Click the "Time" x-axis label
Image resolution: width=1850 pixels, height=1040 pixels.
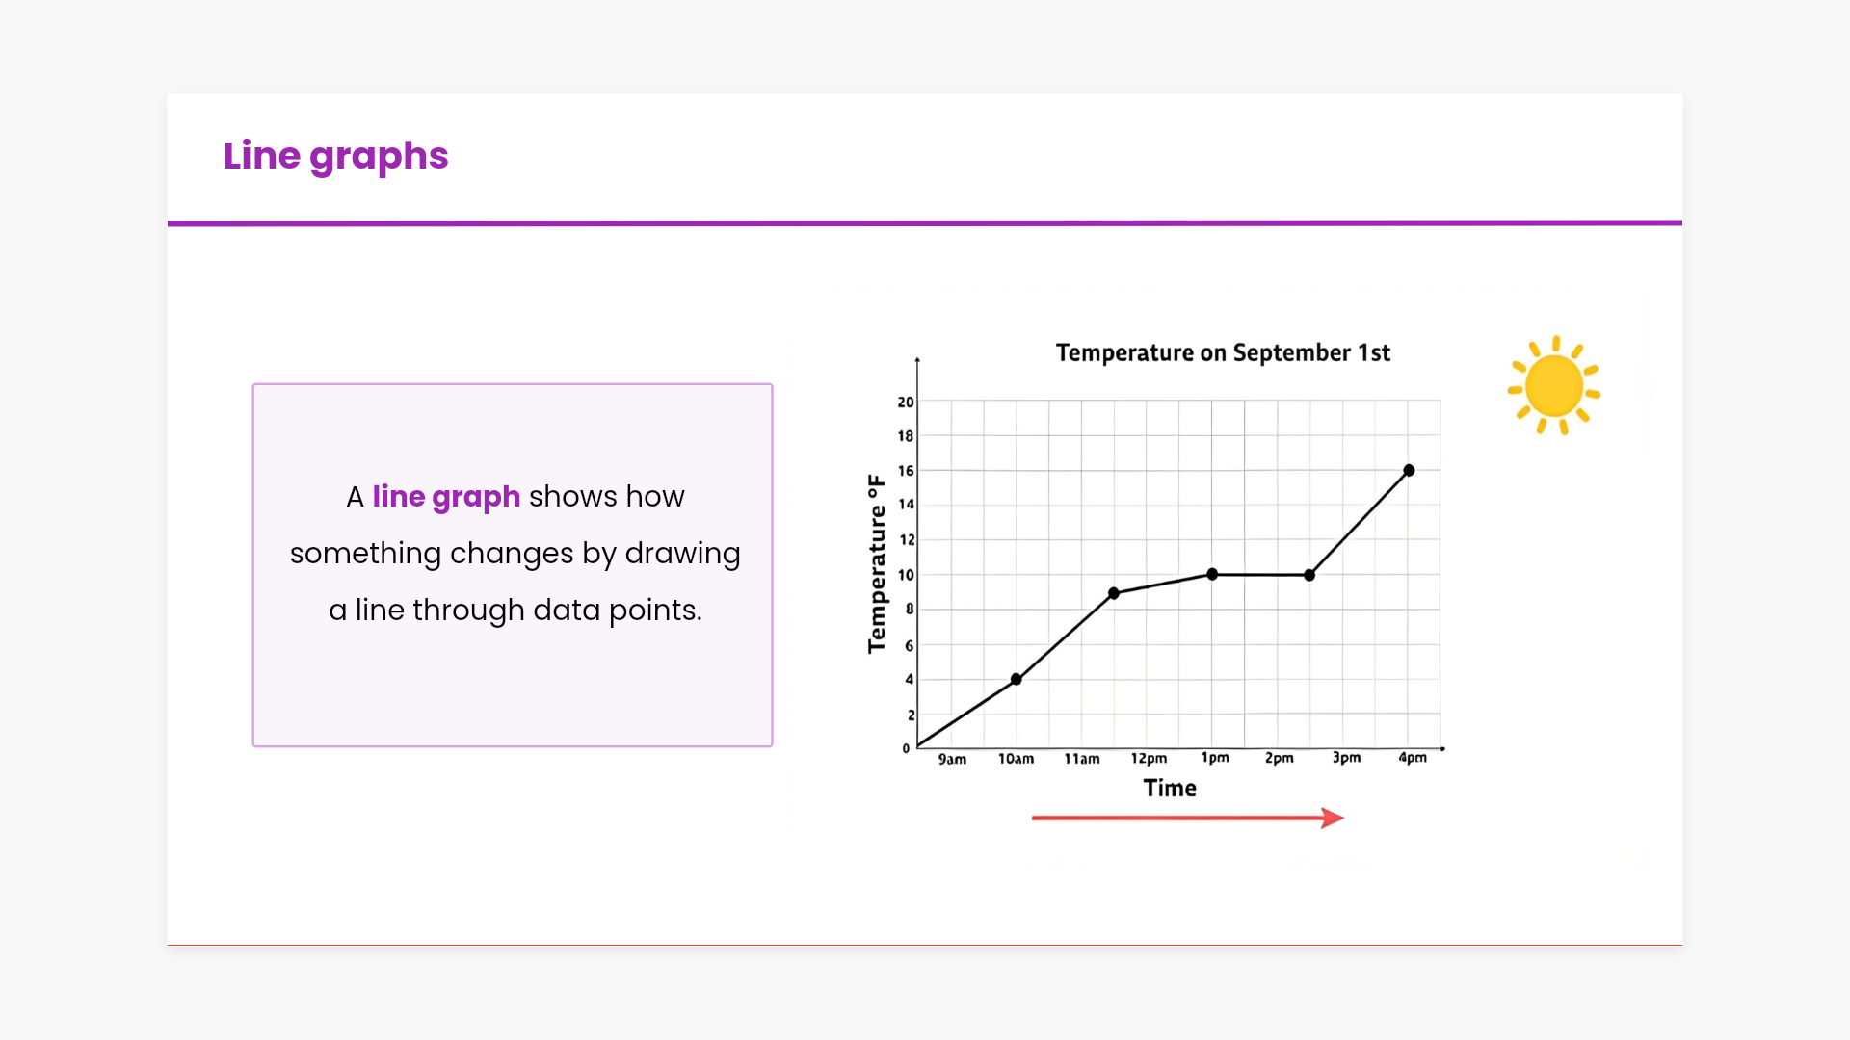[x=1170, y=788]
